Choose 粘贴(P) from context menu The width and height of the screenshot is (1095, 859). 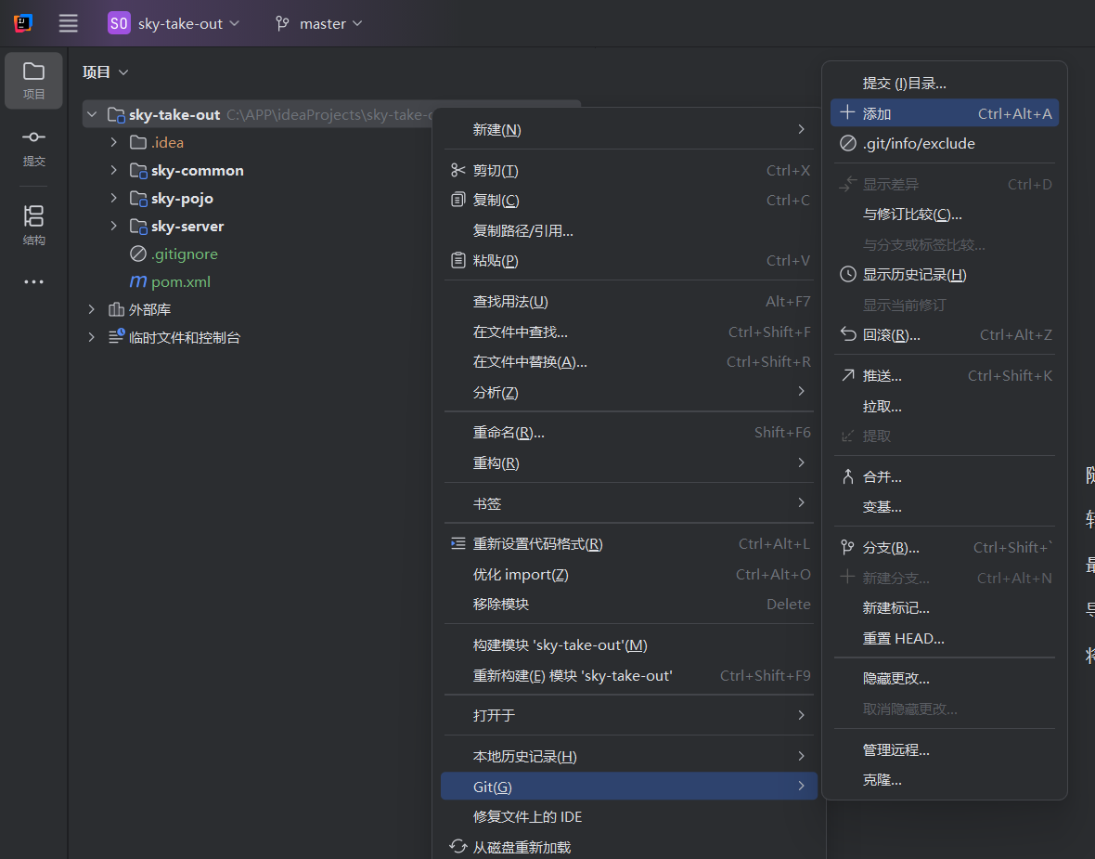pos(628,261)
